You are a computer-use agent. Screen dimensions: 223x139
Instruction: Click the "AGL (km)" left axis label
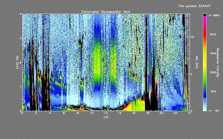coord(17,62)
